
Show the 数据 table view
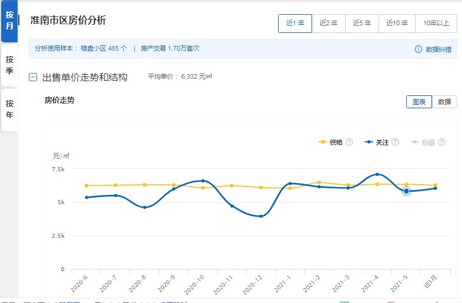[x=444, y=102]
